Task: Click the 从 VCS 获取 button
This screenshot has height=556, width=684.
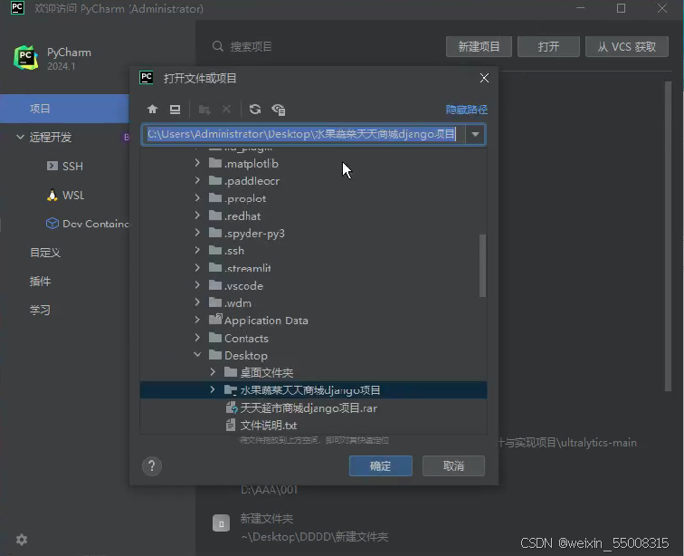Action: point(627,47)
